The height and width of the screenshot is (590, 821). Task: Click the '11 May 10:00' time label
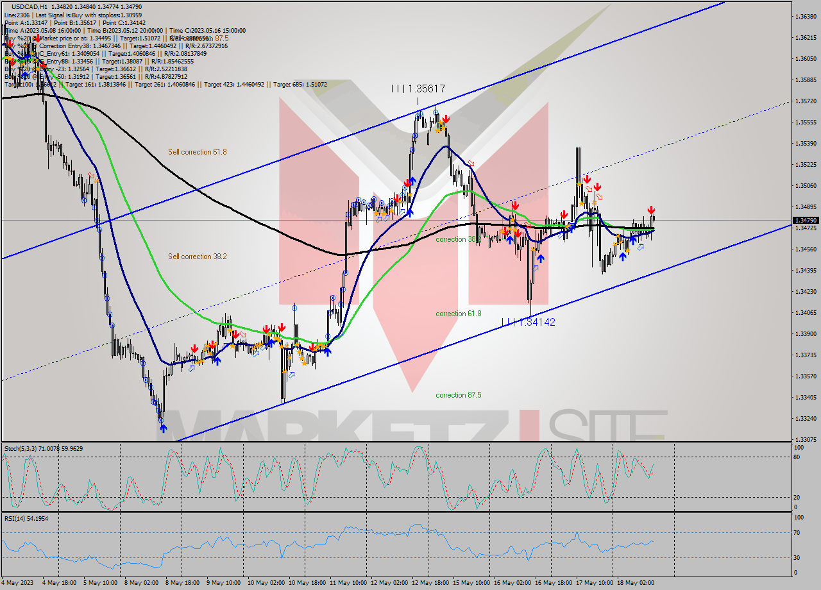click(349, 582)
